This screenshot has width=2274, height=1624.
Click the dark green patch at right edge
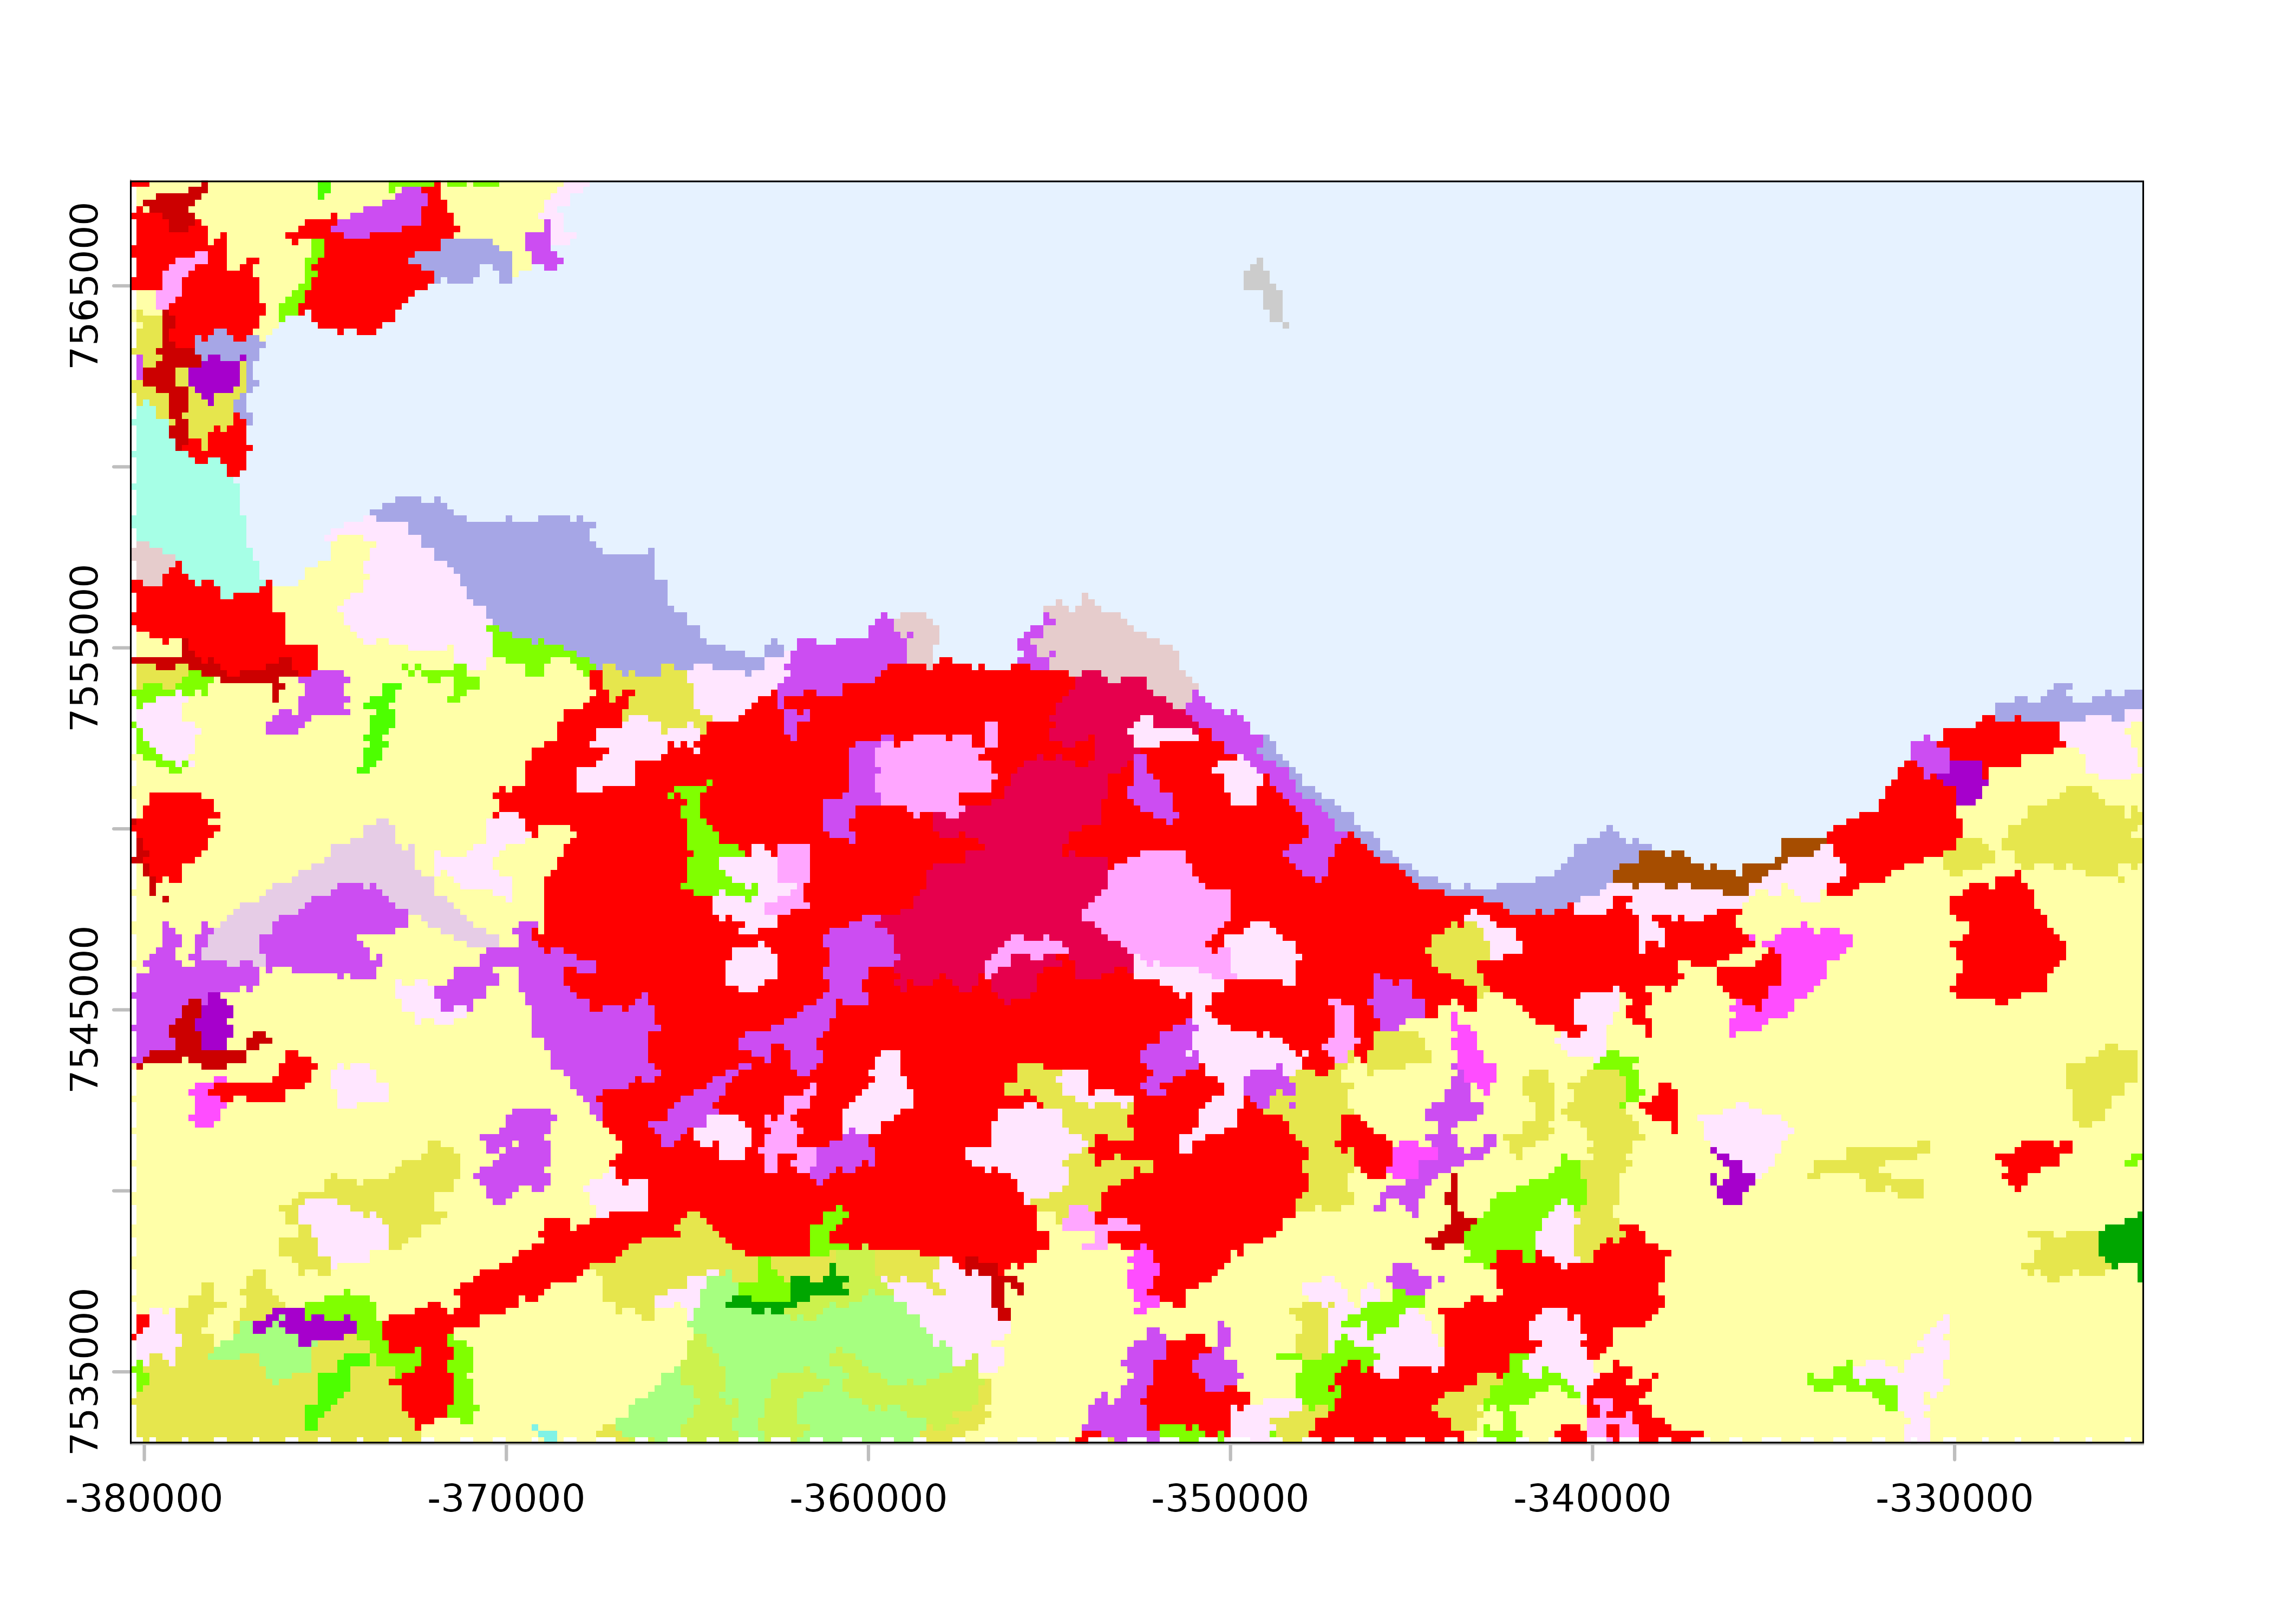tap(2122, 1243)
